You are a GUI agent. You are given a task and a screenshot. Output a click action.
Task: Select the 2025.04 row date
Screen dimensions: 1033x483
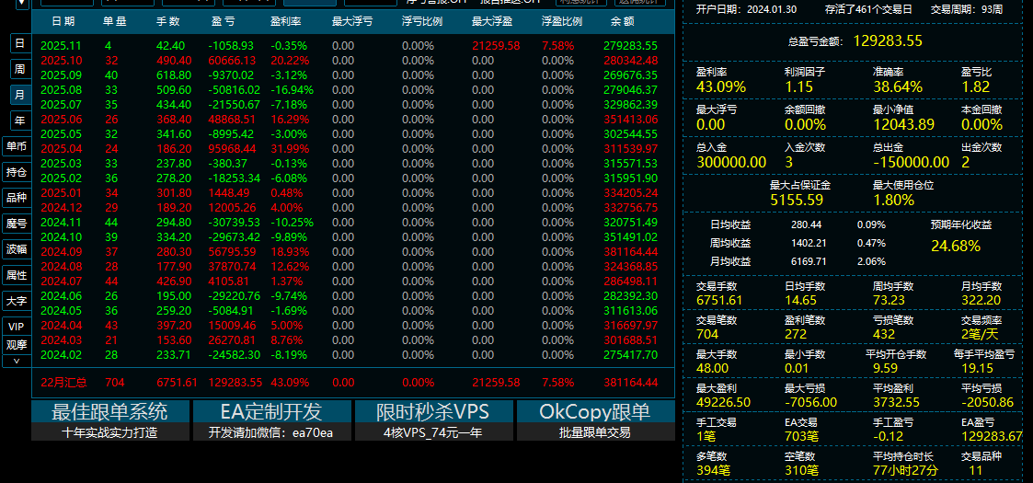coord(61,149)
